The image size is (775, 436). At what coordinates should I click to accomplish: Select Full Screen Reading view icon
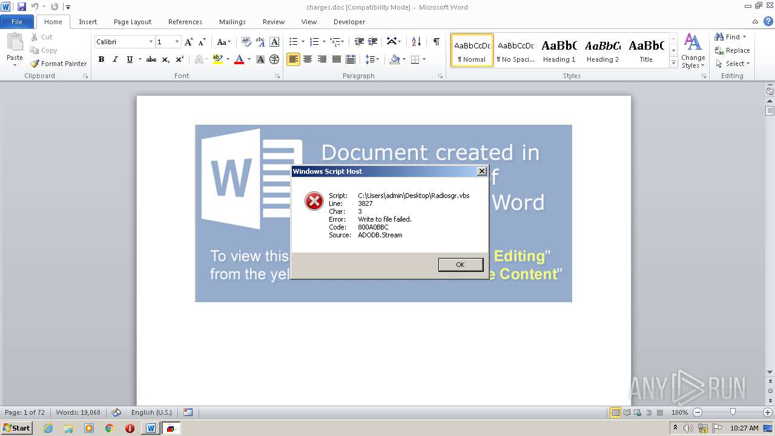[x=626, y=412]
